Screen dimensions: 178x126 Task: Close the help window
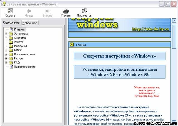point(174,4)
